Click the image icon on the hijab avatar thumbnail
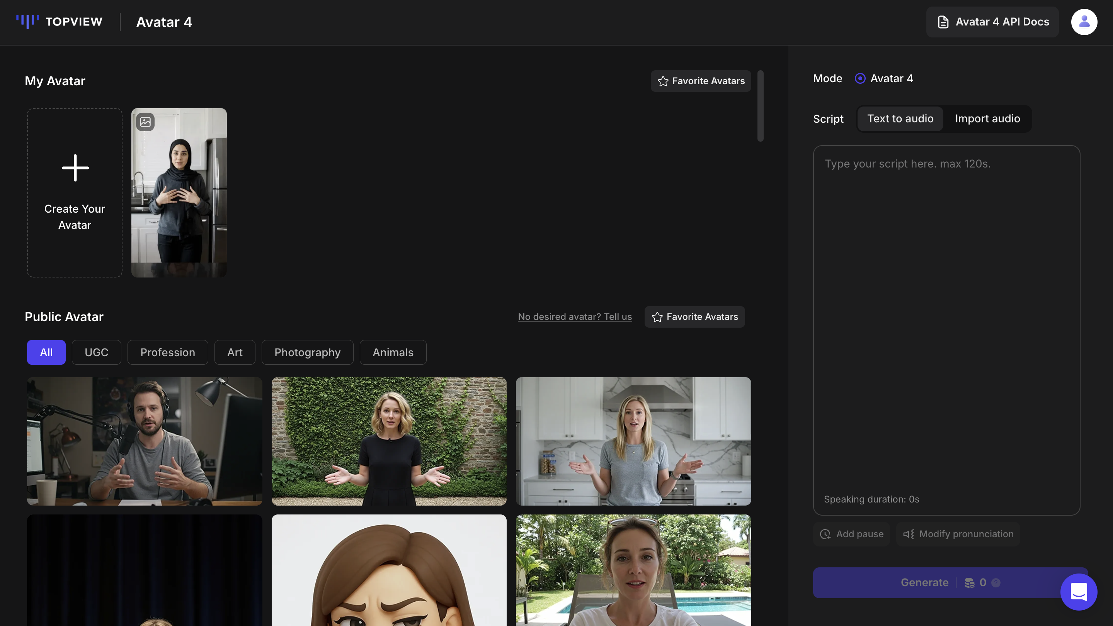 point(145,122)
